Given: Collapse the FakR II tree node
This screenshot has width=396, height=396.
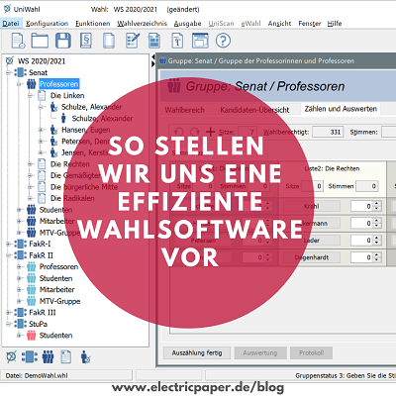Looking at the screenshot, I should click(9, 255).
